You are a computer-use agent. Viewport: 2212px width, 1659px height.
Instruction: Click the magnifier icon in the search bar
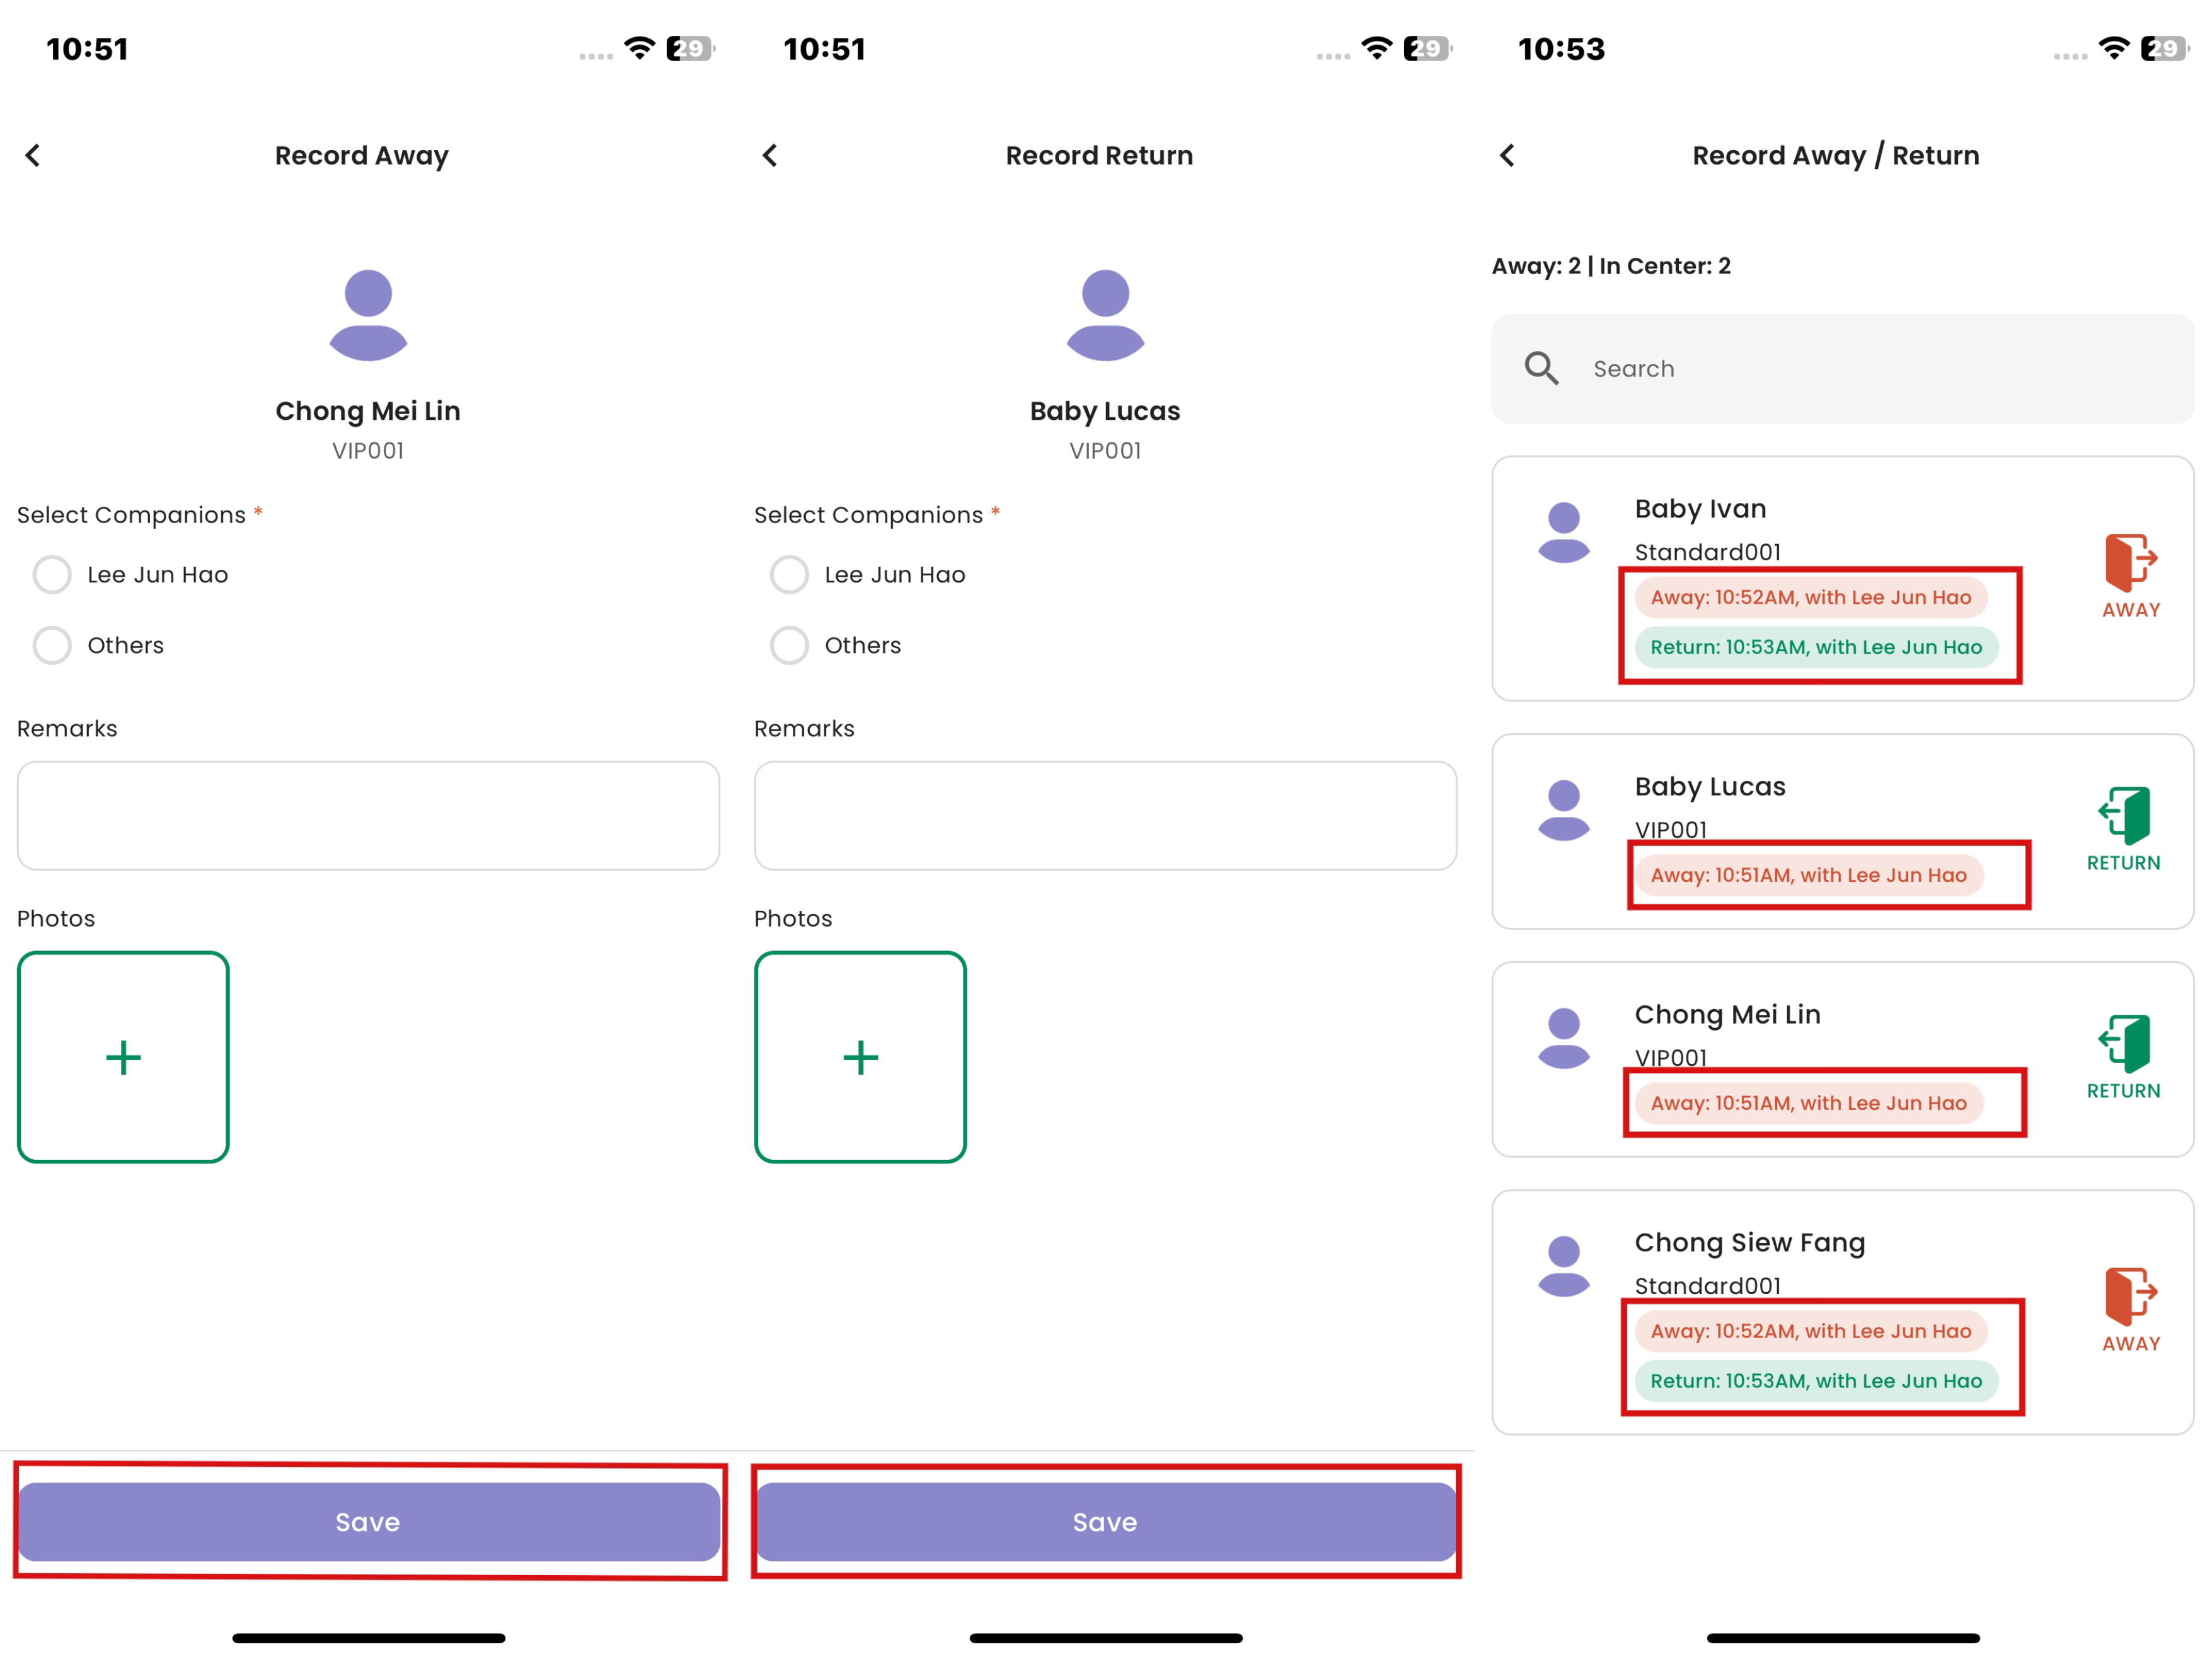[x=1542, y=368]
